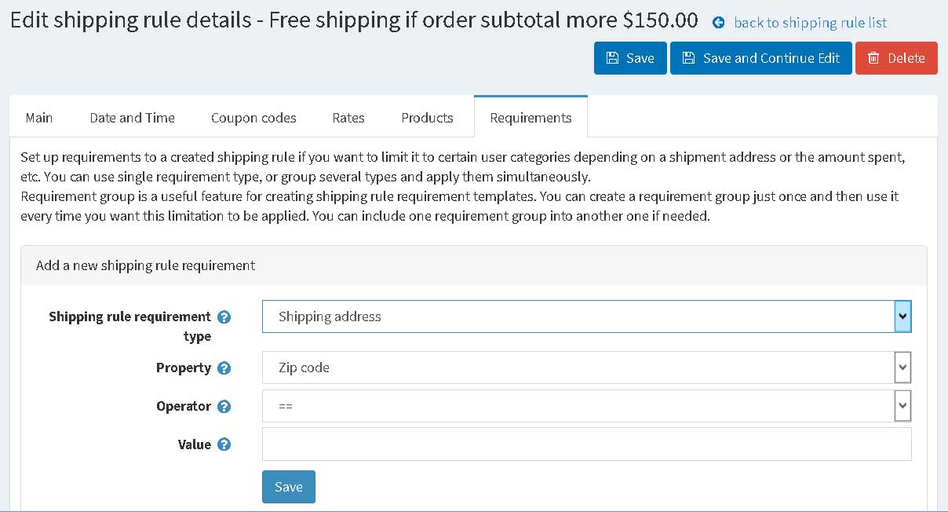Click help icon beside Shipping rule requirement type
The image size is (948, 512).
(x=224, y=316)
